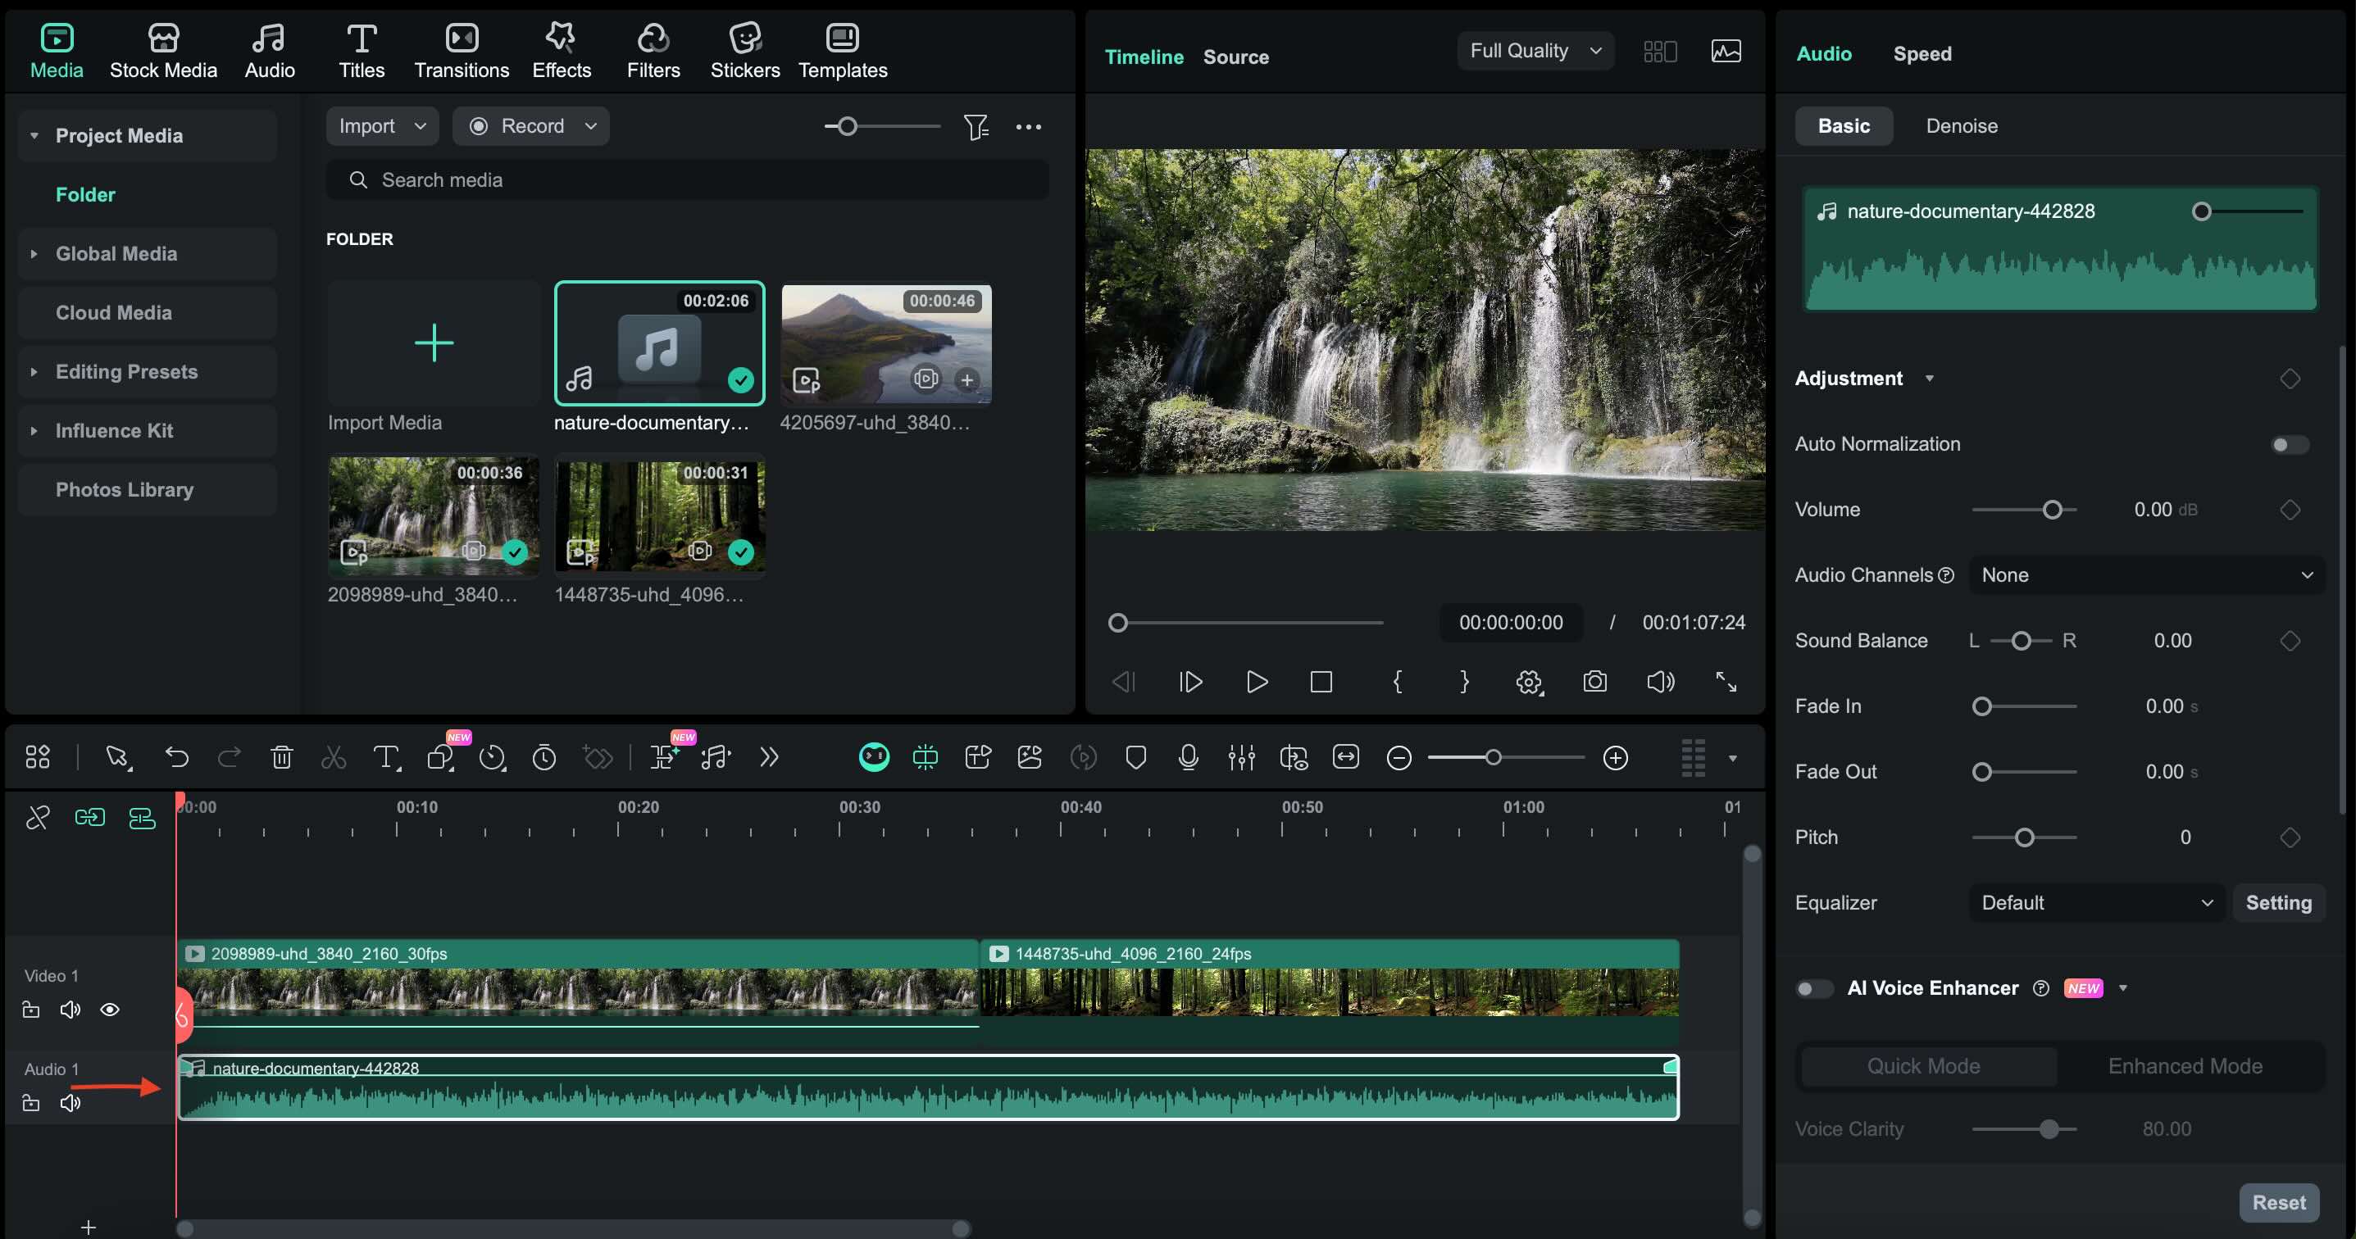Viewport: 2356px width, 1239px height.
Task: Click the marker shield icon
Action: [x=1136, y=757]
